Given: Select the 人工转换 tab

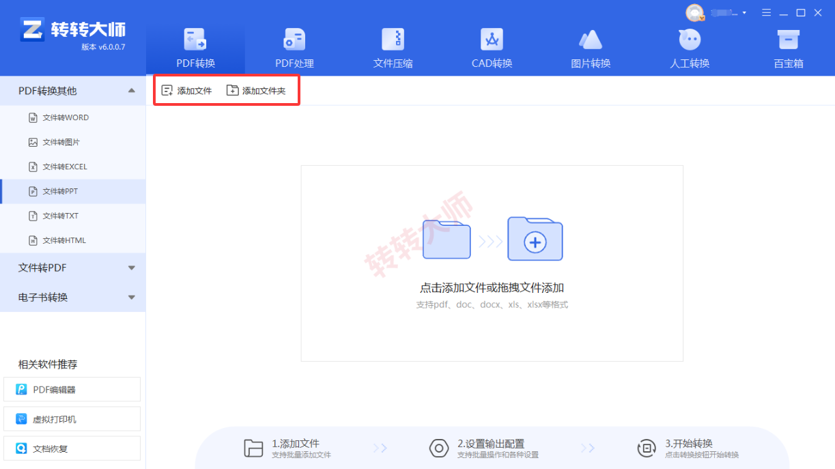Looking at the screenshot, I should (x=690, y=49).
